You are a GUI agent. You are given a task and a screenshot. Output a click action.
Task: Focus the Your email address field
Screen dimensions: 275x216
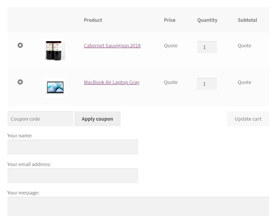pyautogui.click(x=73, y=176)
